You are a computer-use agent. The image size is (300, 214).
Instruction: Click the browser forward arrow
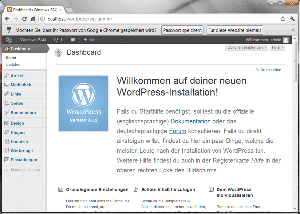pos(16,19)
